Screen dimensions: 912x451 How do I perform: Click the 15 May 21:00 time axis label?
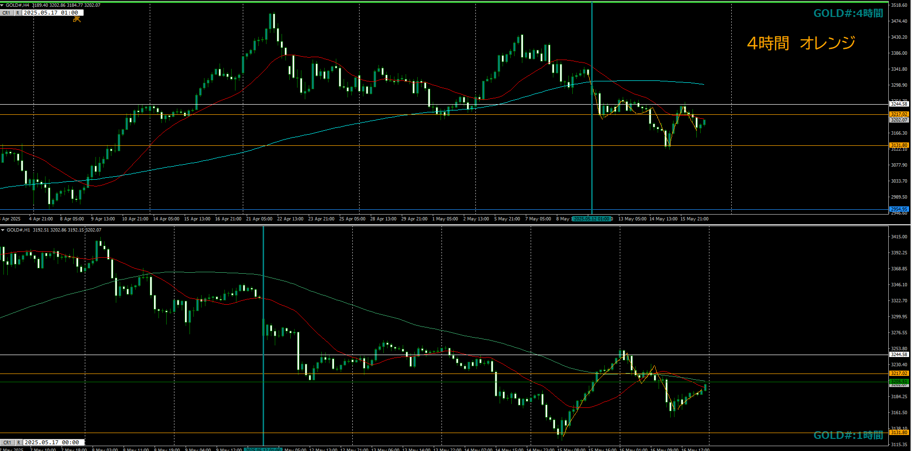(x=694, y=219)
